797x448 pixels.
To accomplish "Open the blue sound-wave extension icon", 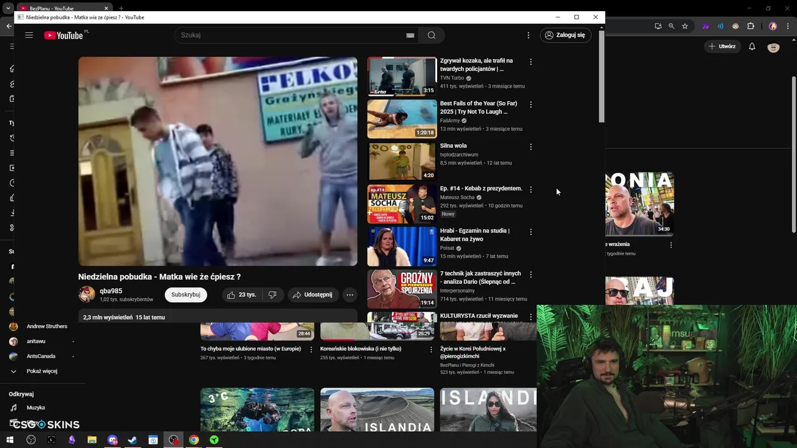I will [720, 26].
